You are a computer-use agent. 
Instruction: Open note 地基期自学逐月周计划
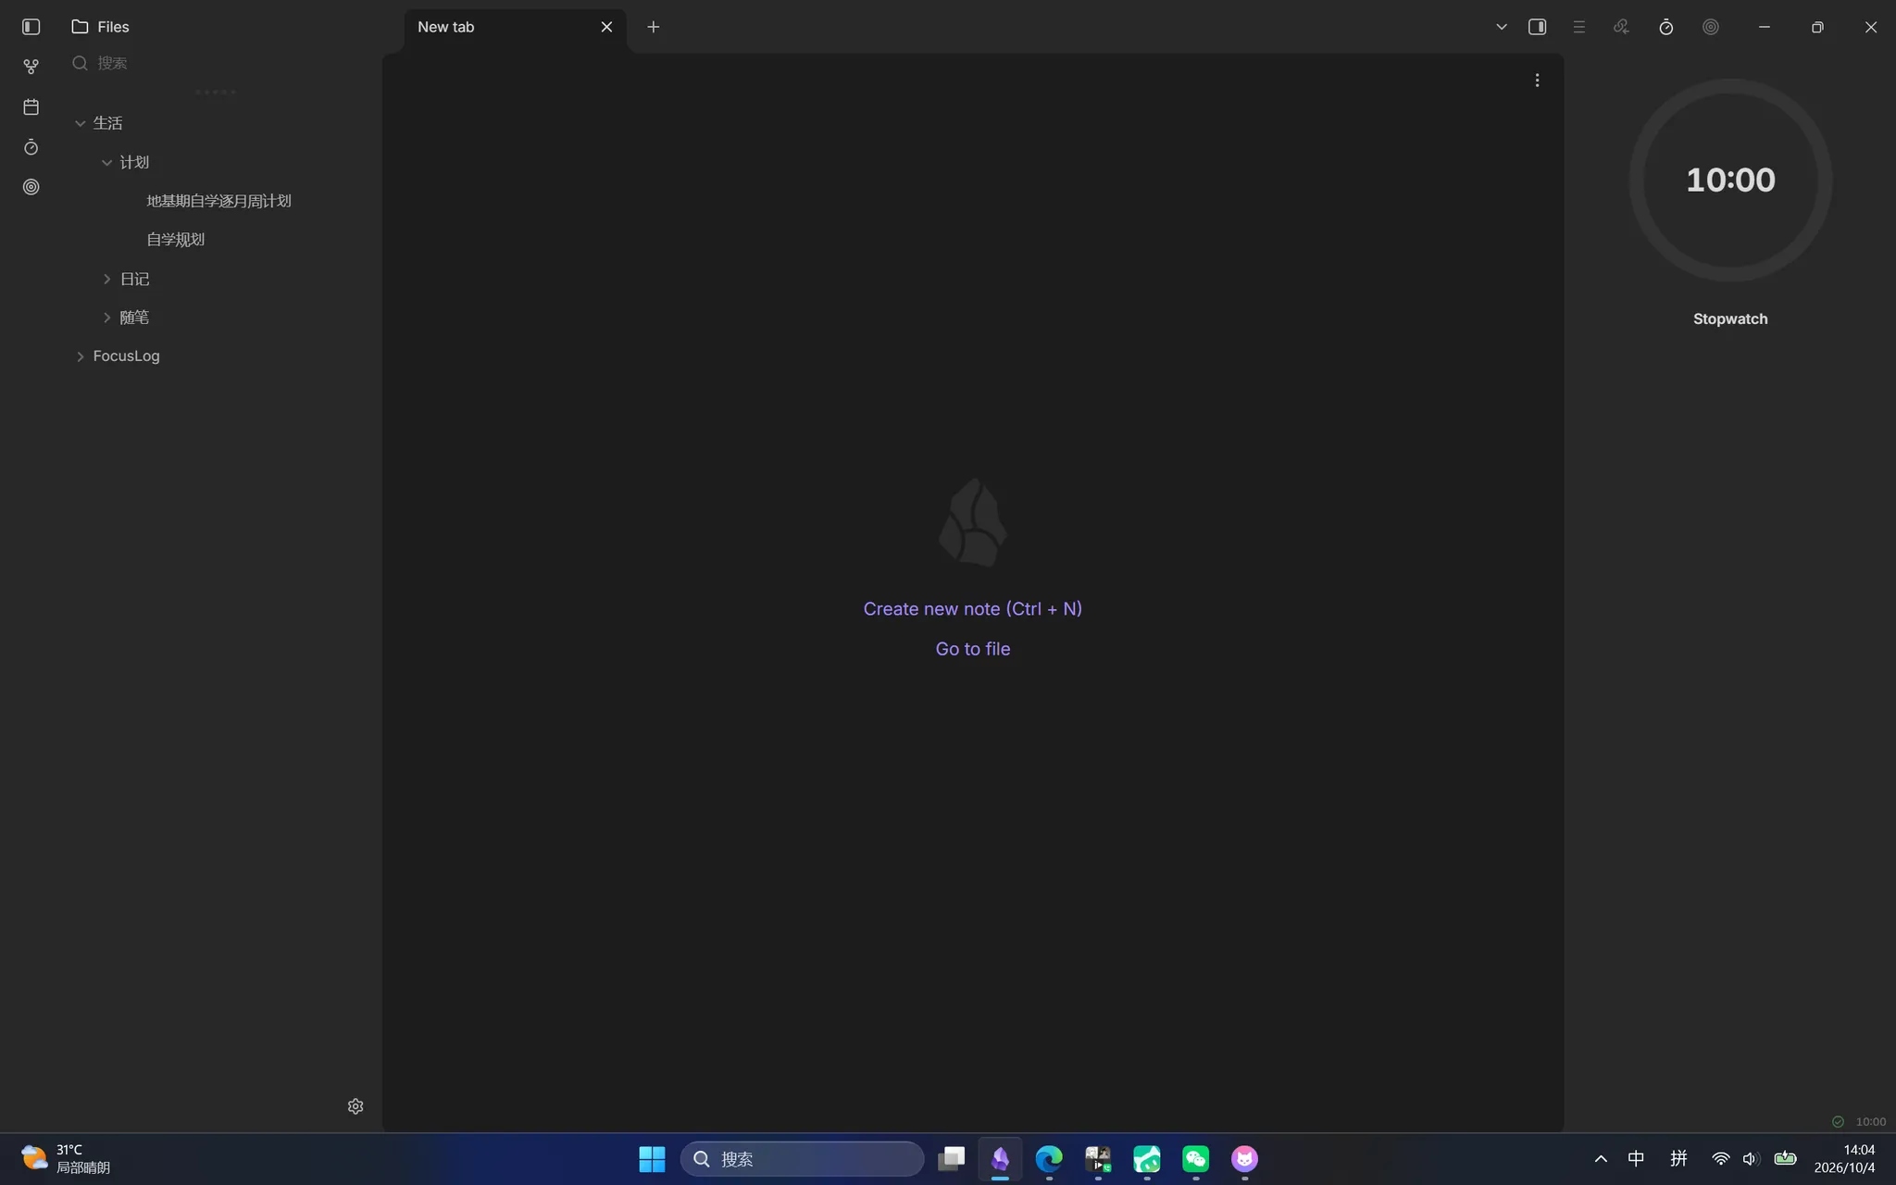tap(218, 201)
